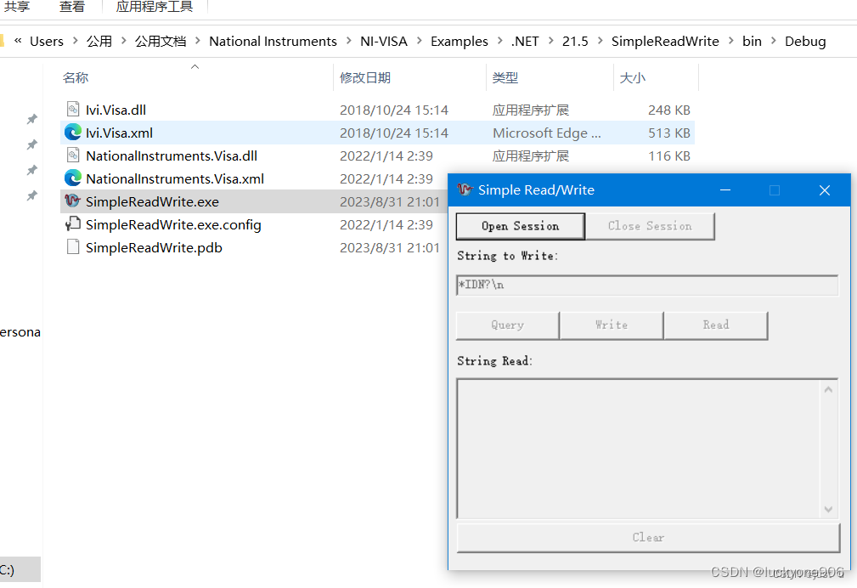Click the pin icon next to NationalInstruments.Visa.dll row
857x588 pixels.
(32, 170)
